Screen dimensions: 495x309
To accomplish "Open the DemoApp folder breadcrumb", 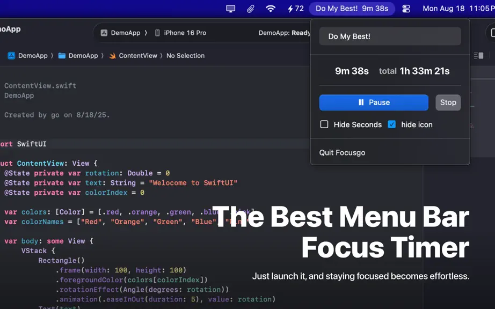I will click(83, 56).
